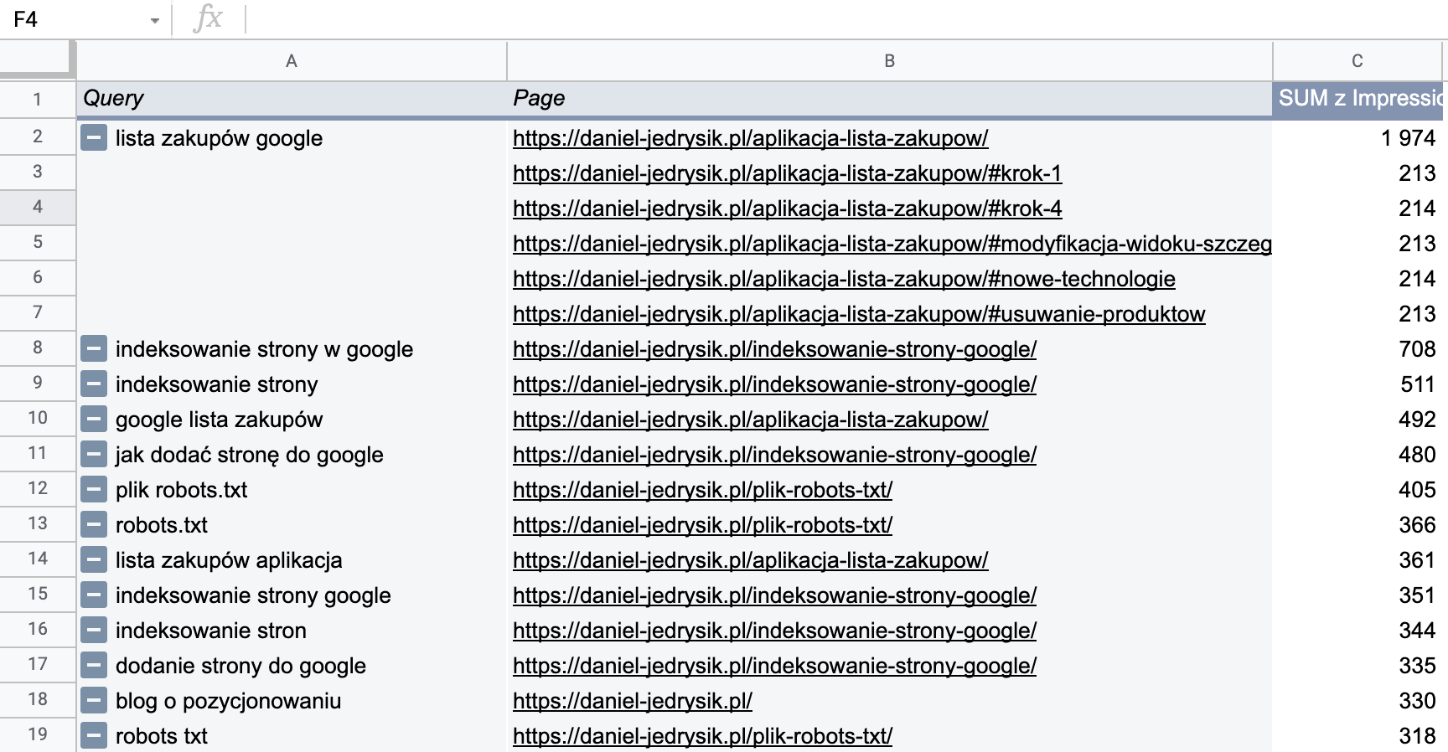Click the cell with value 330

(x=1357, y=700)
